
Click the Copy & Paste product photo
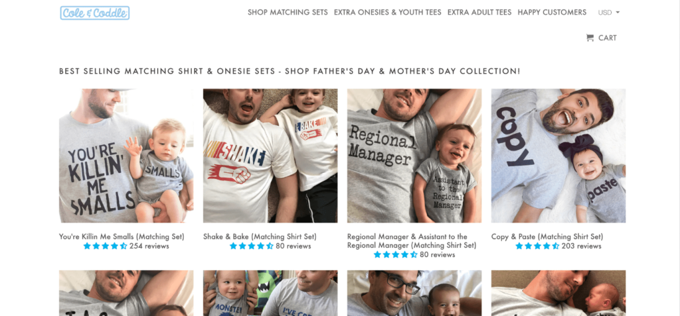tap(558, 156)
